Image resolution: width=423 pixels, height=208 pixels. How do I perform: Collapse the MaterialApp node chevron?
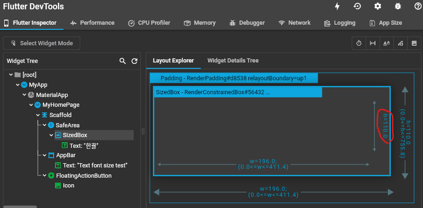point(25,95)
